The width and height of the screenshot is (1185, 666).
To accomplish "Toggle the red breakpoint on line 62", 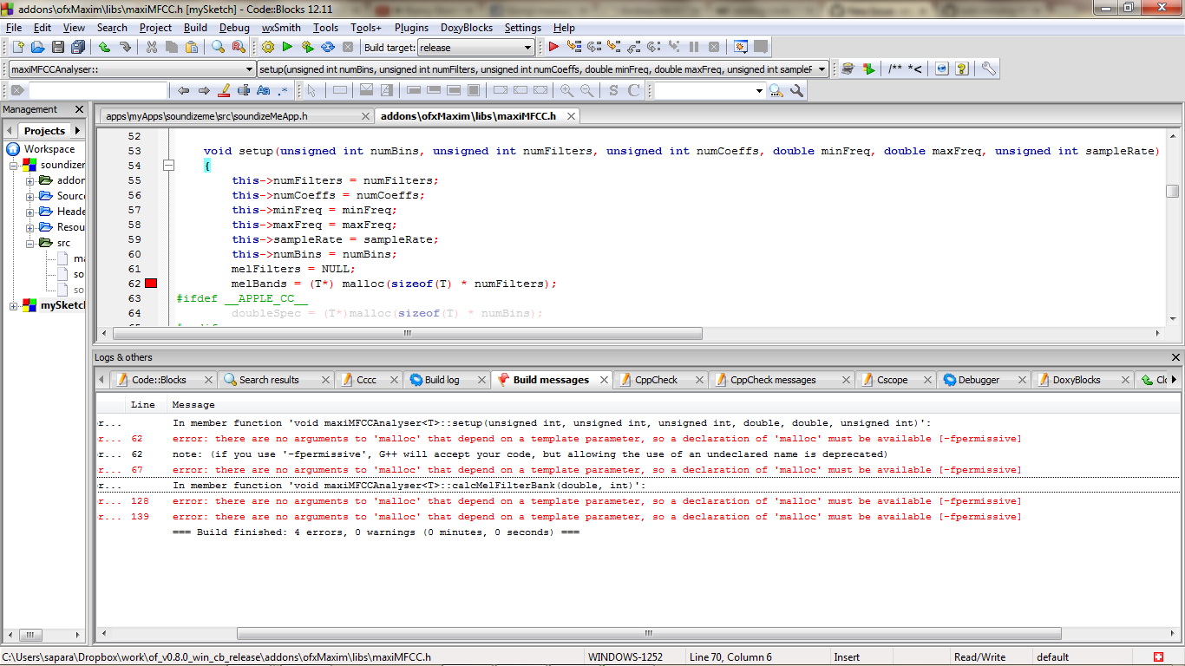I will pyautogui.click(x=151, y=284).
